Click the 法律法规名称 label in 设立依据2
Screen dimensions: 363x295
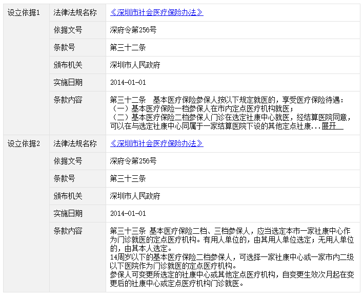tap(75, 143)
